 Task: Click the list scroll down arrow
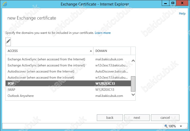[133, 94]
